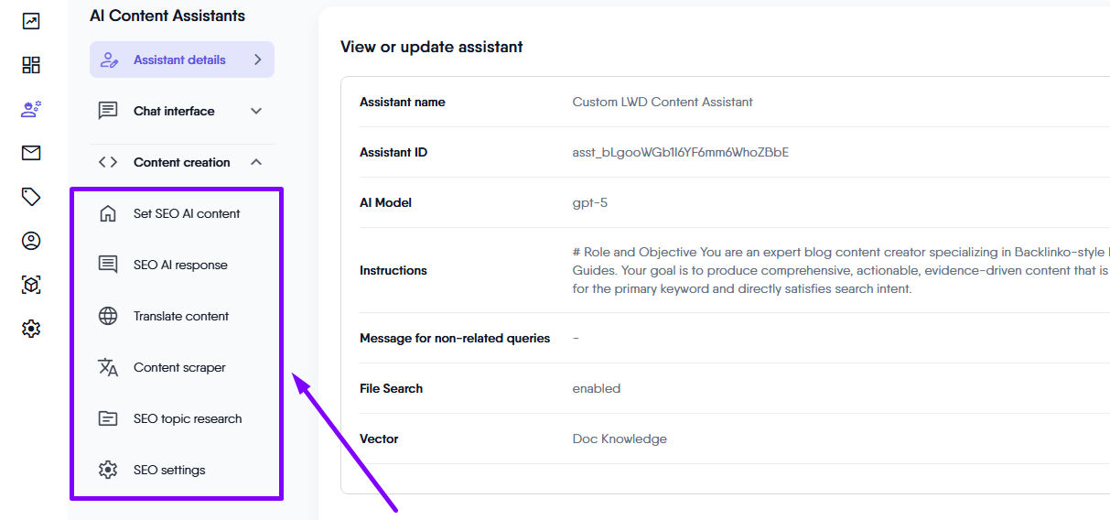Click the globe icon beside Translate content
Viewport: 1110px width, 520px height.
108,316
